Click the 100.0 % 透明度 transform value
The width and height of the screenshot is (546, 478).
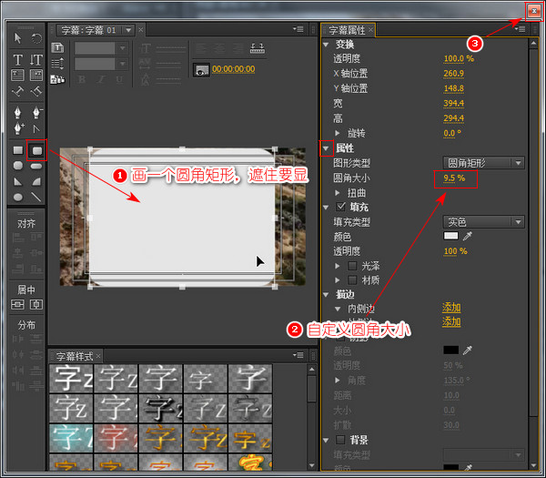pos(459,58)
